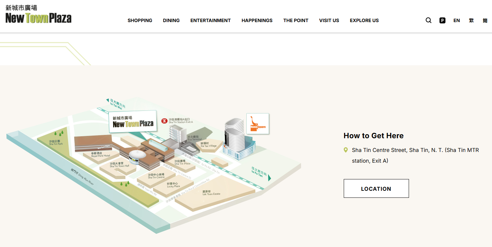Click the New Town Plaza header logo
This screenshot has height=247, width=492.
[38, 14]
